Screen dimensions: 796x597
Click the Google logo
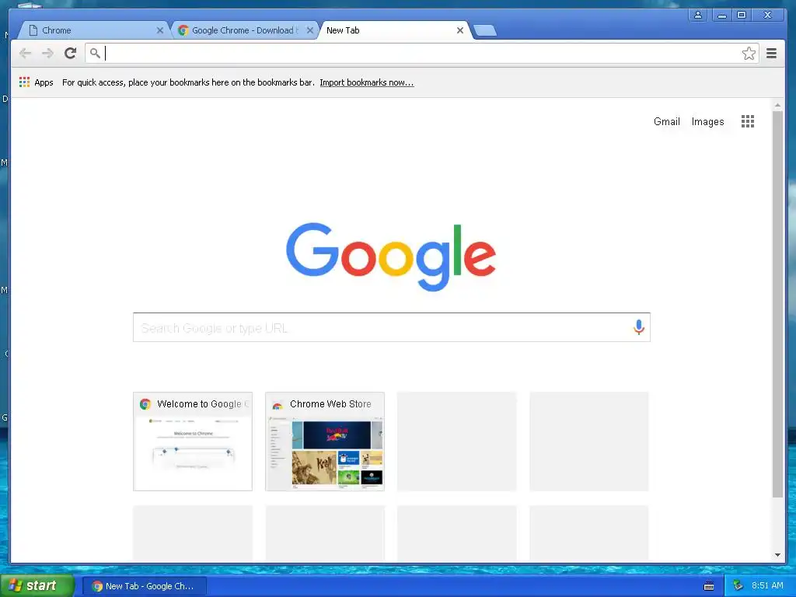coord(391,257)
